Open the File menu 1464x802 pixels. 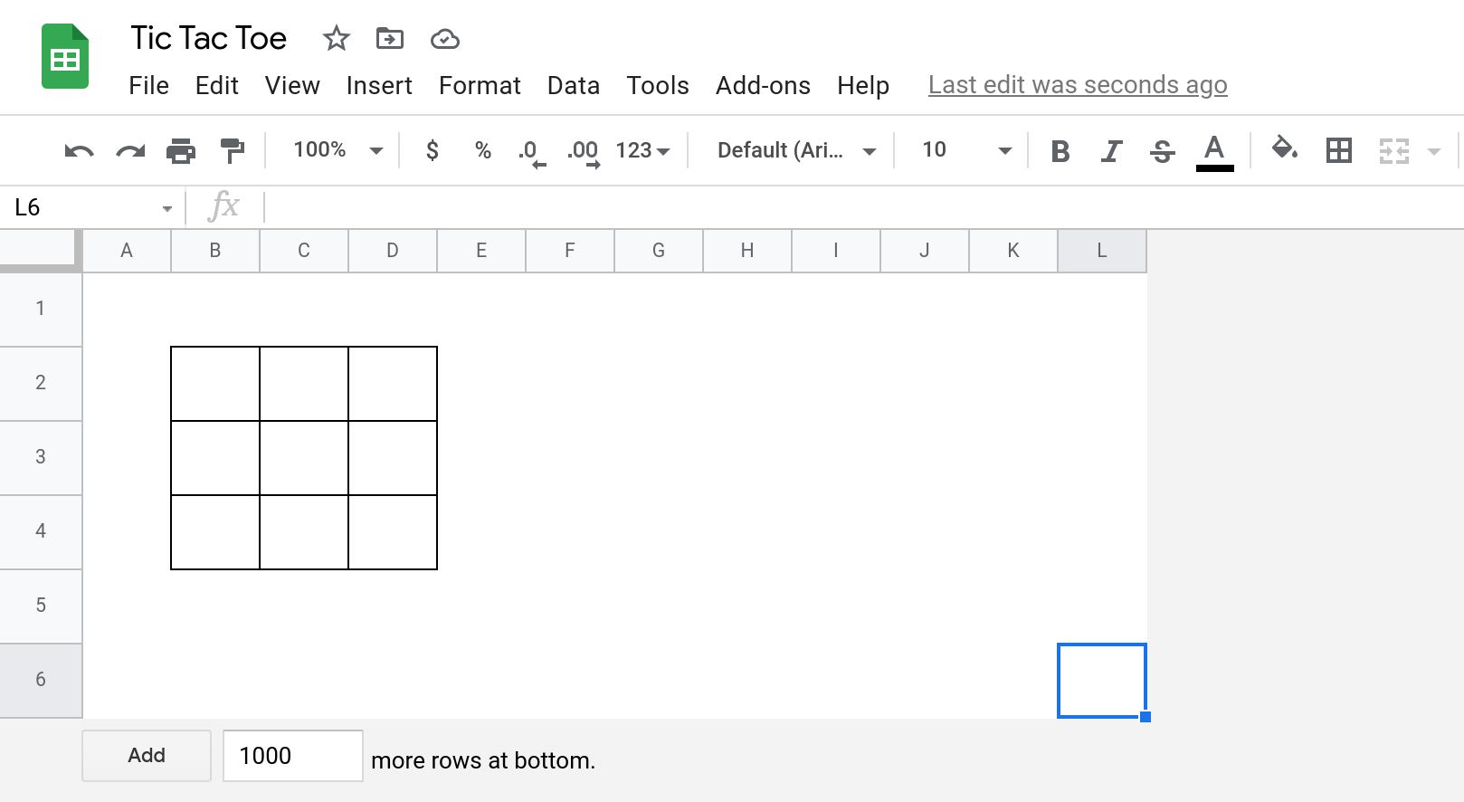tap(148, 86)
